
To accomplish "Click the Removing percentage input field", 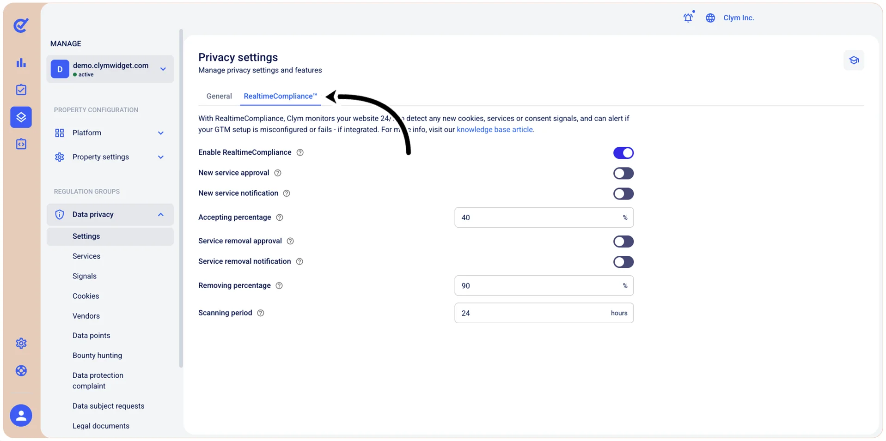I will (544, 286).
